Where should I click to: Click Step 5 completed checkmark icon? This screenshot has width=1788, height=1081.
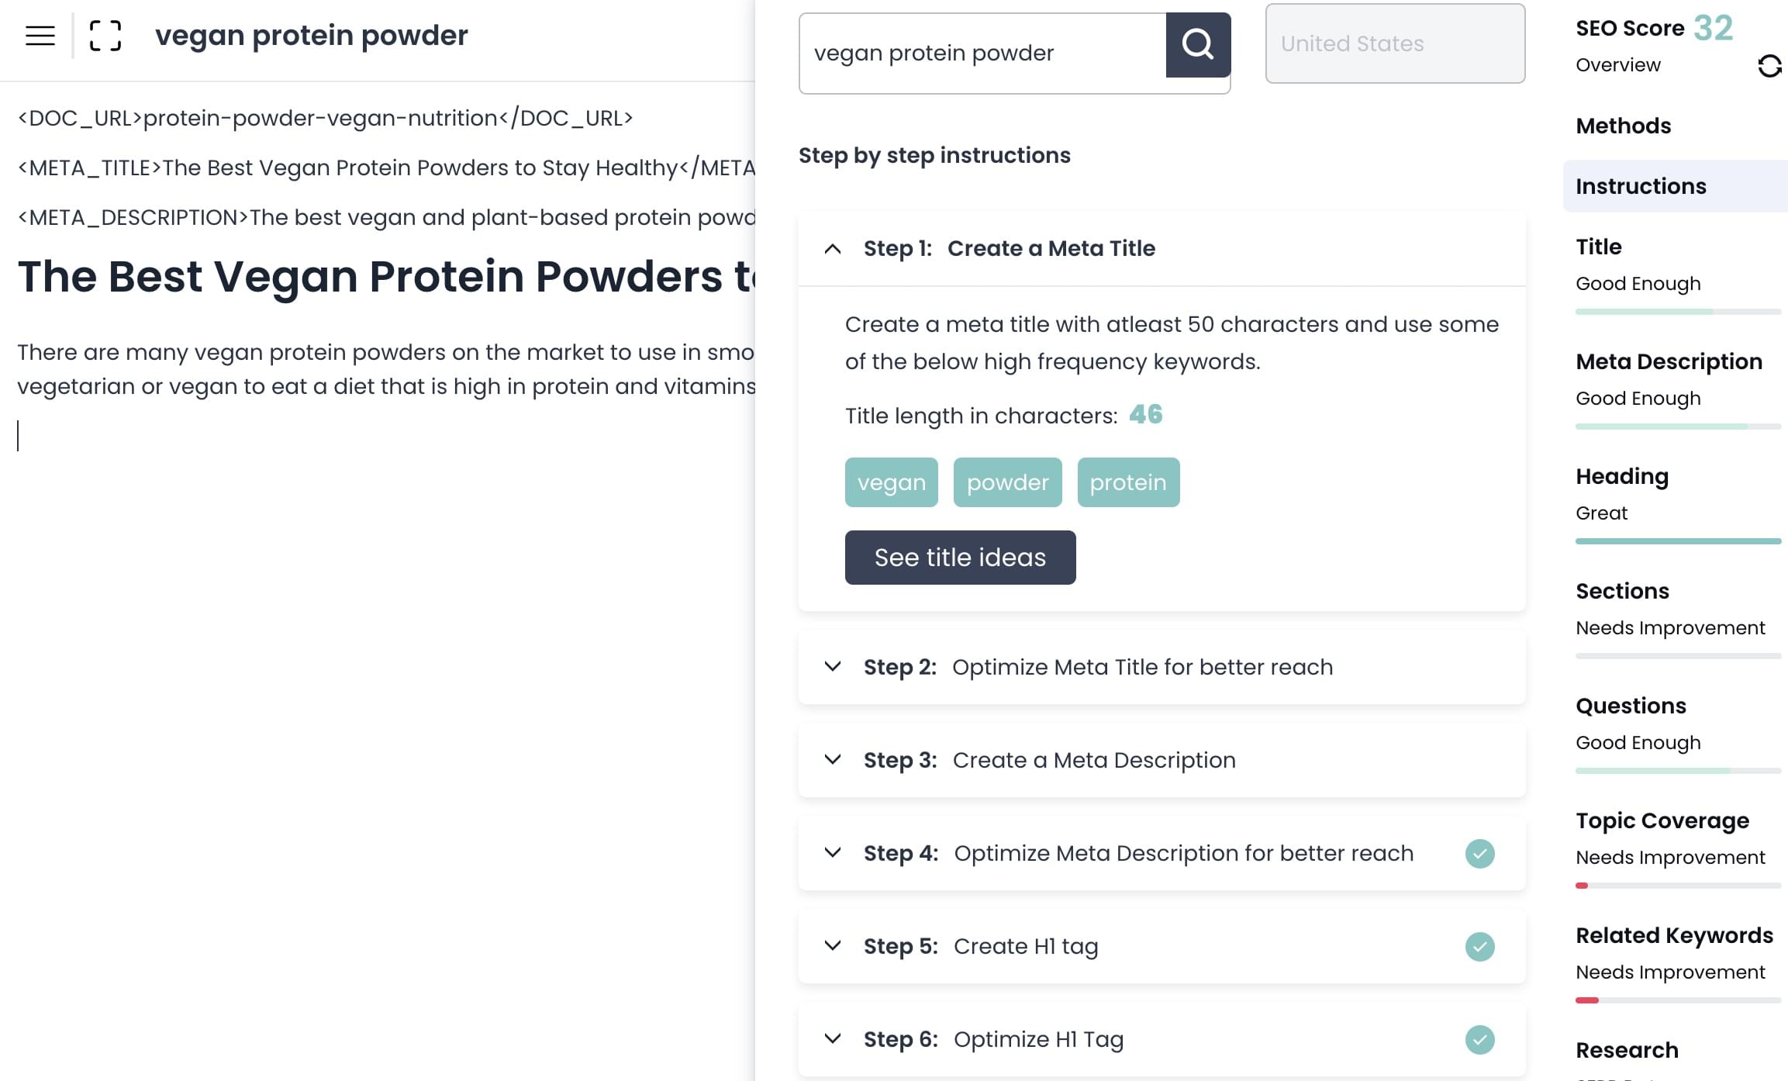coord(1479,947)
